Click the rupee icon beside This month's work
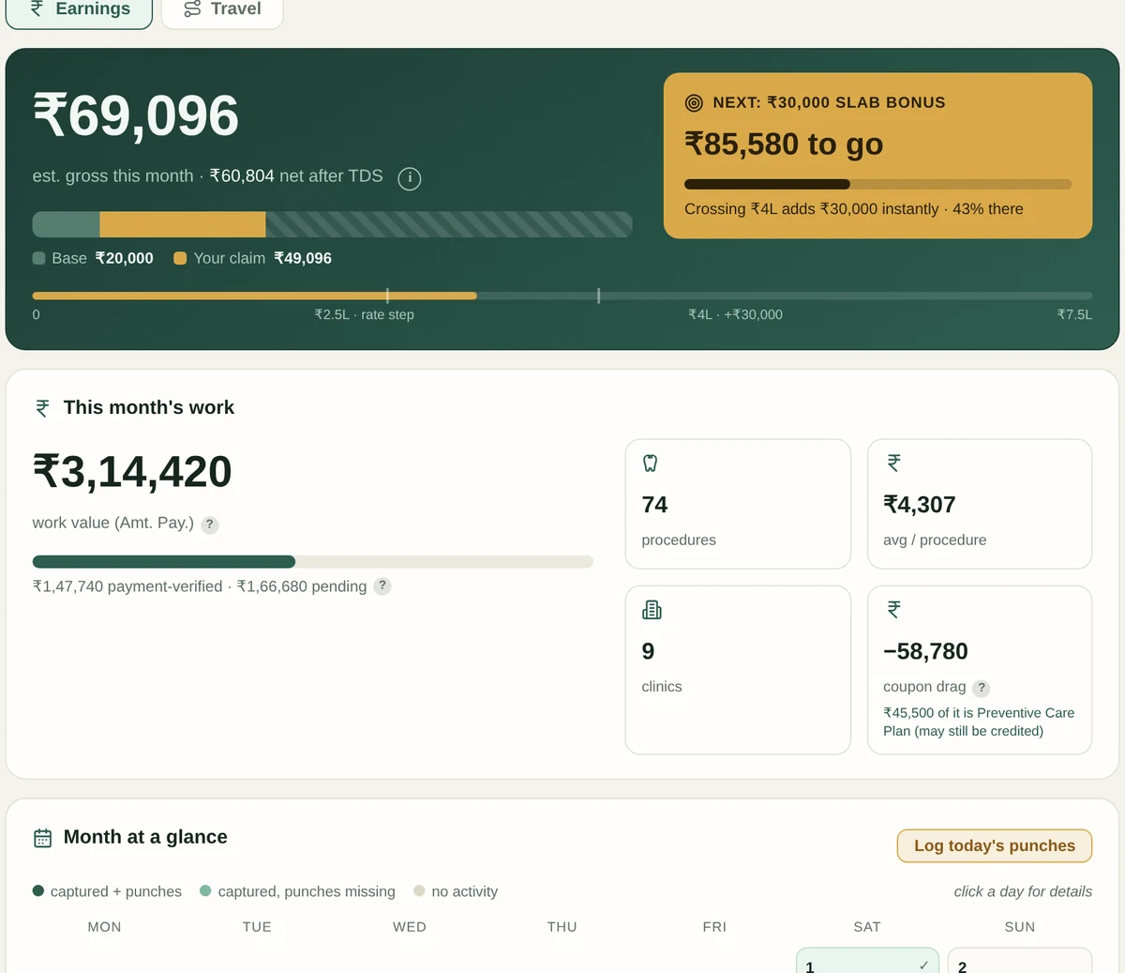 coord(42,408)
